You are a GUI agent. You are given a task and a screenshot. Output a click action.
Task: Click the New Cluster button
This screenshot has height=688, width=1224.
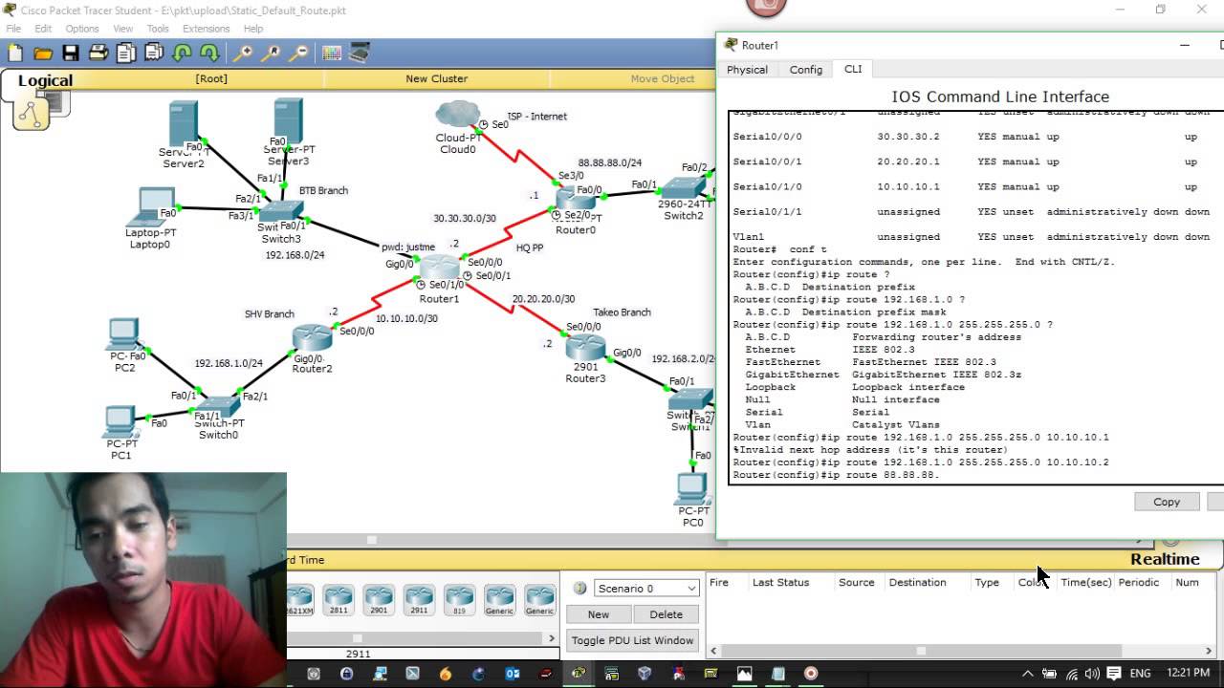point(436,78)
